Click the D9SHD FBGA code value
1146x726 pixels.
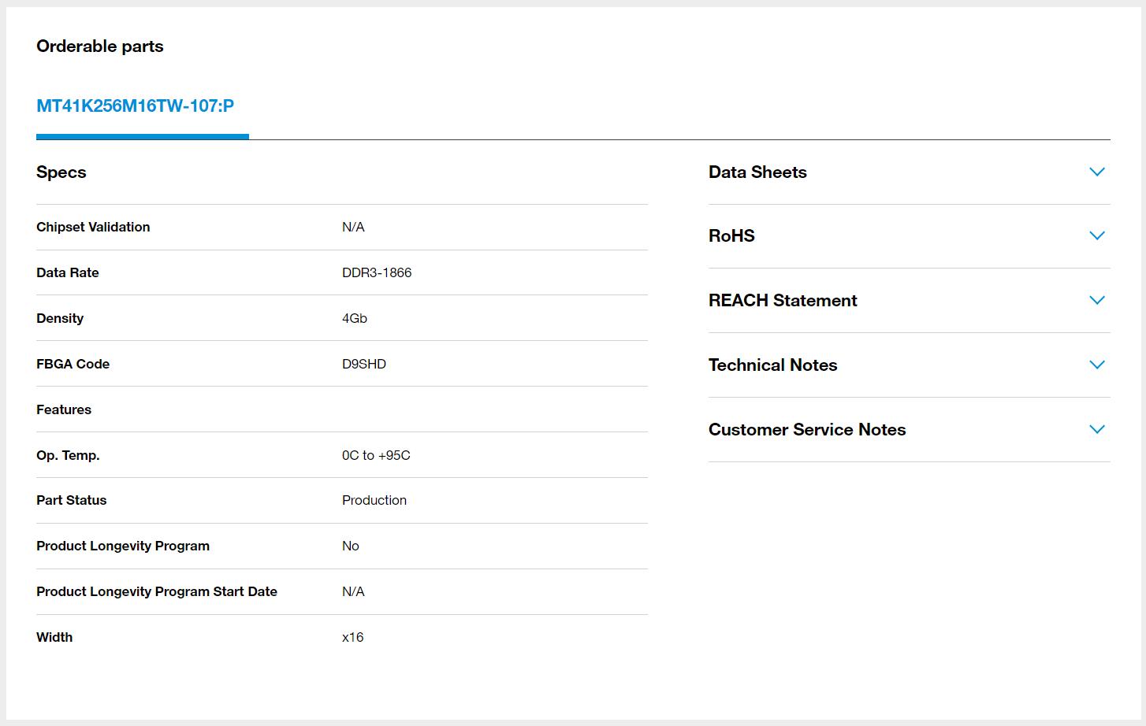[363, 365]
